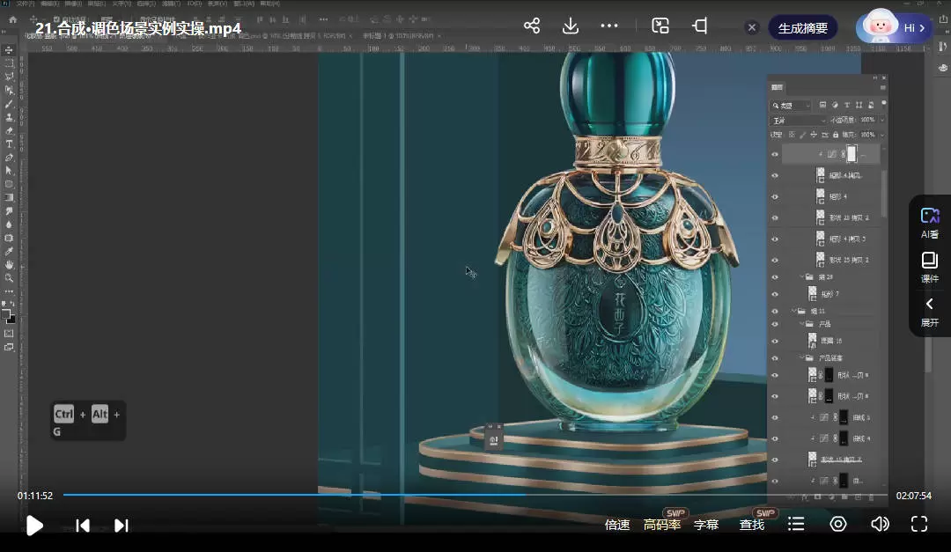Expand the 展开 side panel
Image resolution: width=951 pixels, height=552 pixels.
tap(929, 312)
